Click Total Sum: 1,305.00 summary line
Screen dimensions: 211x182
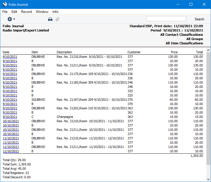[x=17, y=164]
